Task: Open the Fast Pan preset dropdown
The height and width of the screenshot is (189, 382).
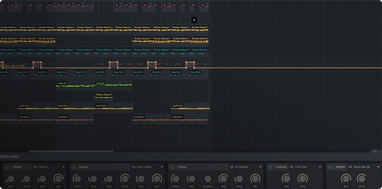Action: coord(320,167)
